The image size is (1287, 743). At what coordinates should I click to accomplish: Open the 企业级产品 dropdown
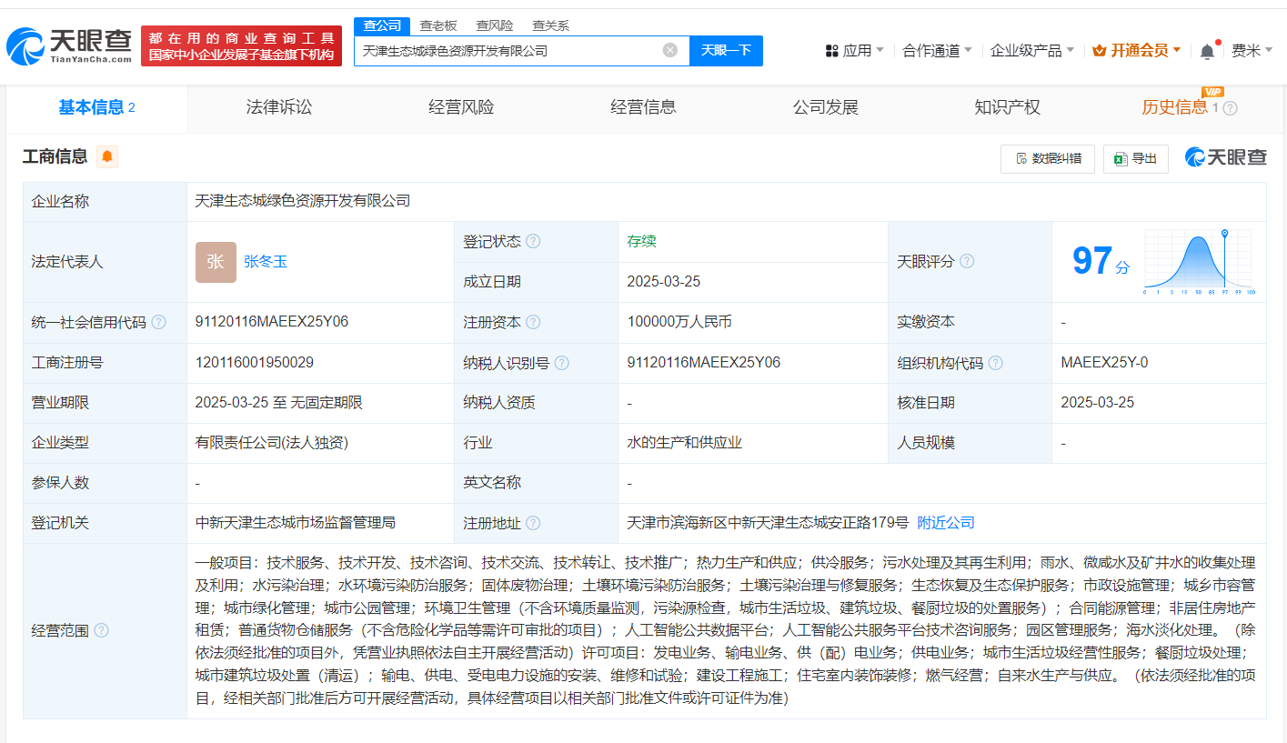1031,51
